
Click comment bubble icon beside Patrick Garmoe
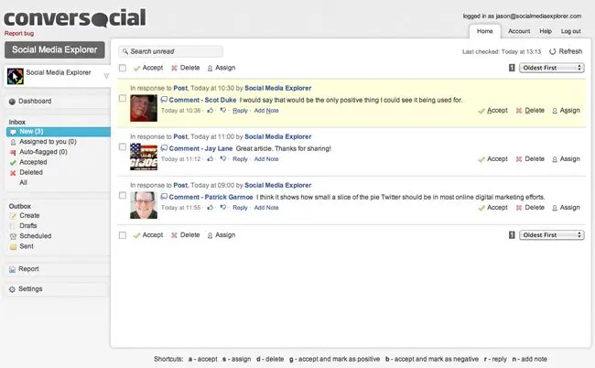164,197
